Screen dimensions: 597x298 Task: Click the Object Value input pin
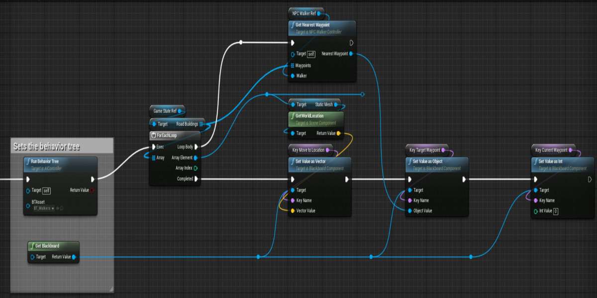409,211
